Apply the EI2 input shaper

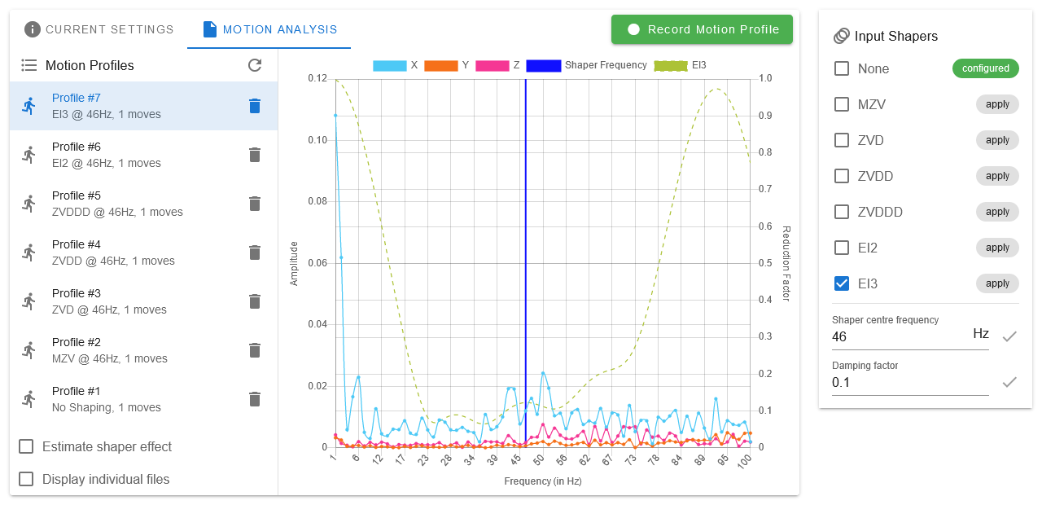pyautogui.click(x=997, y=248)
